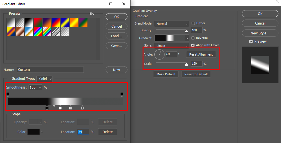Click the midpoint diamond between color stops
The height and width of the screenshot is (143, 281).
point(54,106)
